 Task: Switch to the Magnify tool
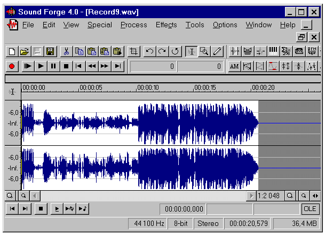[204, 51]
